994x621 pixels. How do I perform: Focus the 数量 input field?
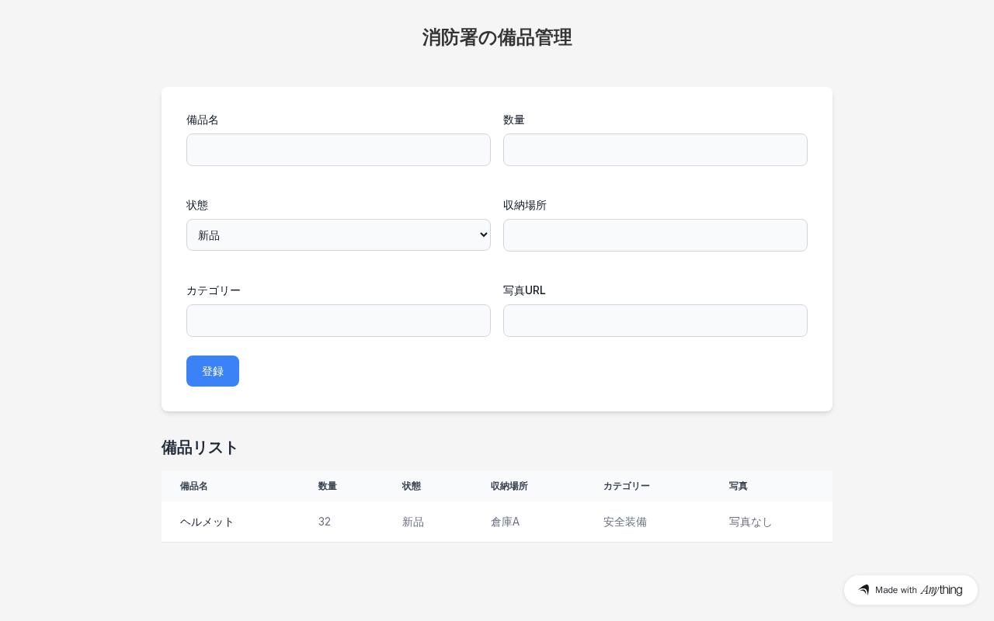(x=655, y=150)
